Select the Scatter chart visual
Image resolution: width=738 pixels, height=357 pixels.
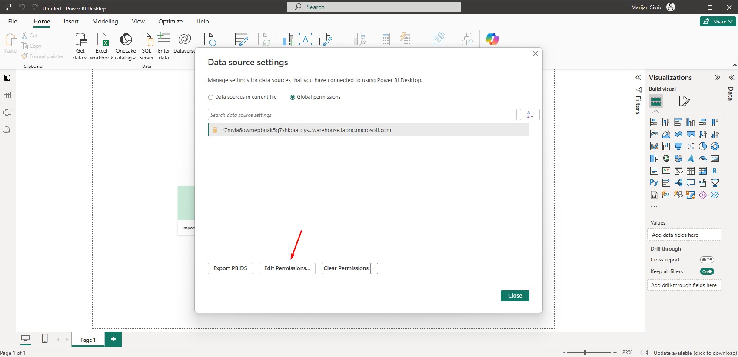pyautogui.click(x=691, y=146)
